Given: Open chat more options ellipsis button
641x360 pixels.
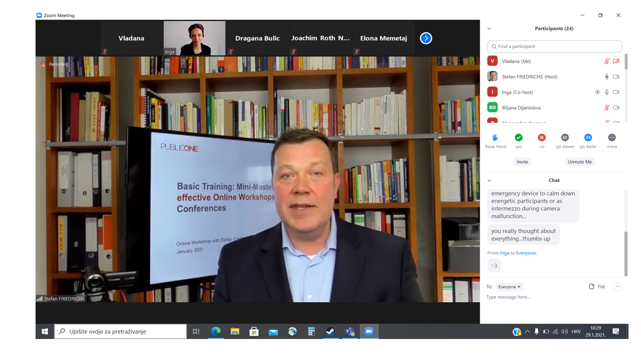Looking at the screenshot, I should click(618, 286).
